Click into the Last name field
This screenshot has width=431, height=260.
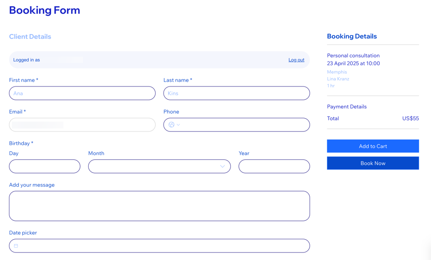(x=237, y=93)
